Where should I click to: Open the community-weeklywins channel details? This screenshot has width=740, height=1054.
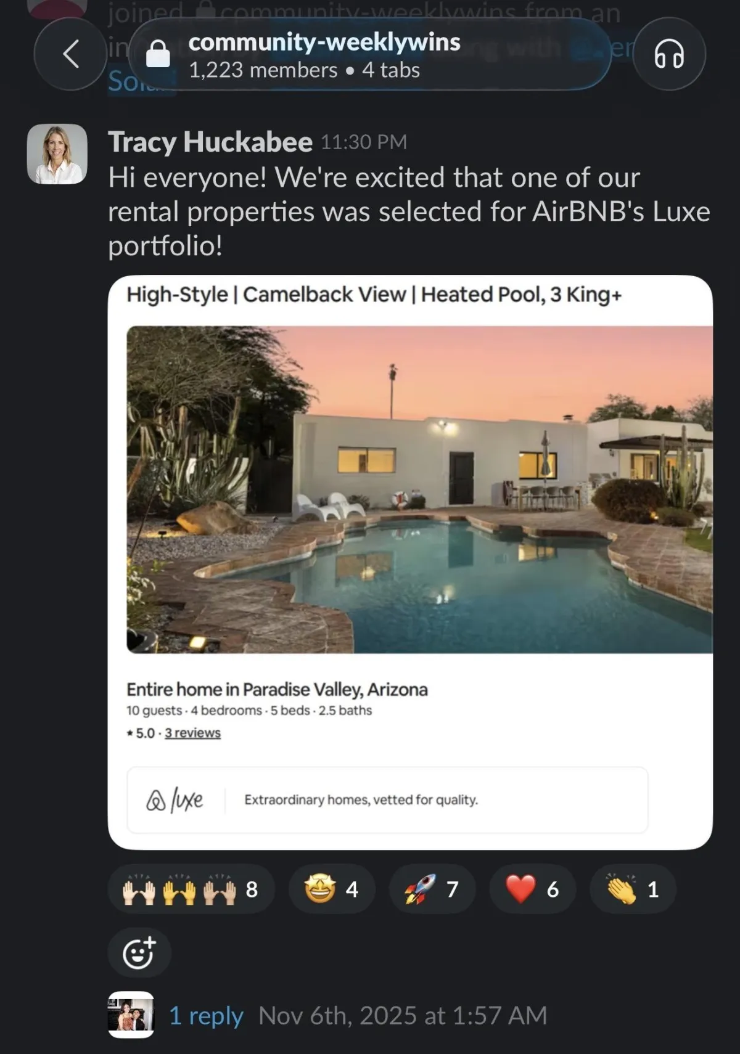point(324,42)
